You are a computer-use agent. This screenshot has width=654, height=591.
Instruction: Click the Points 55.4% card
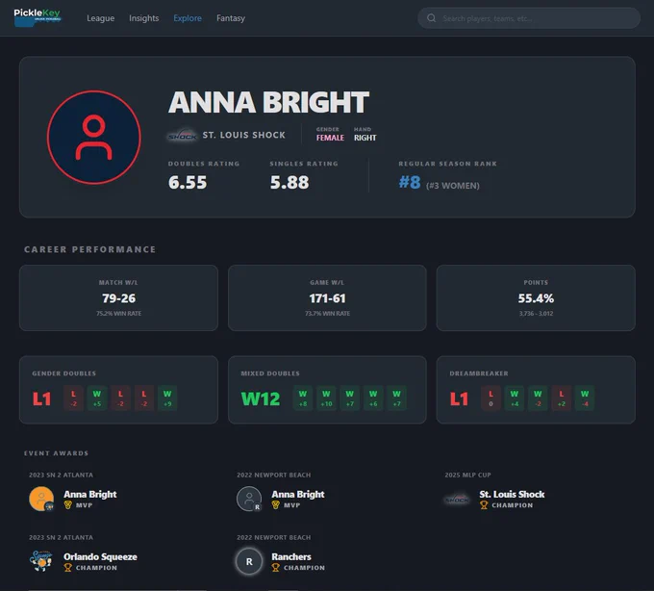536,297
